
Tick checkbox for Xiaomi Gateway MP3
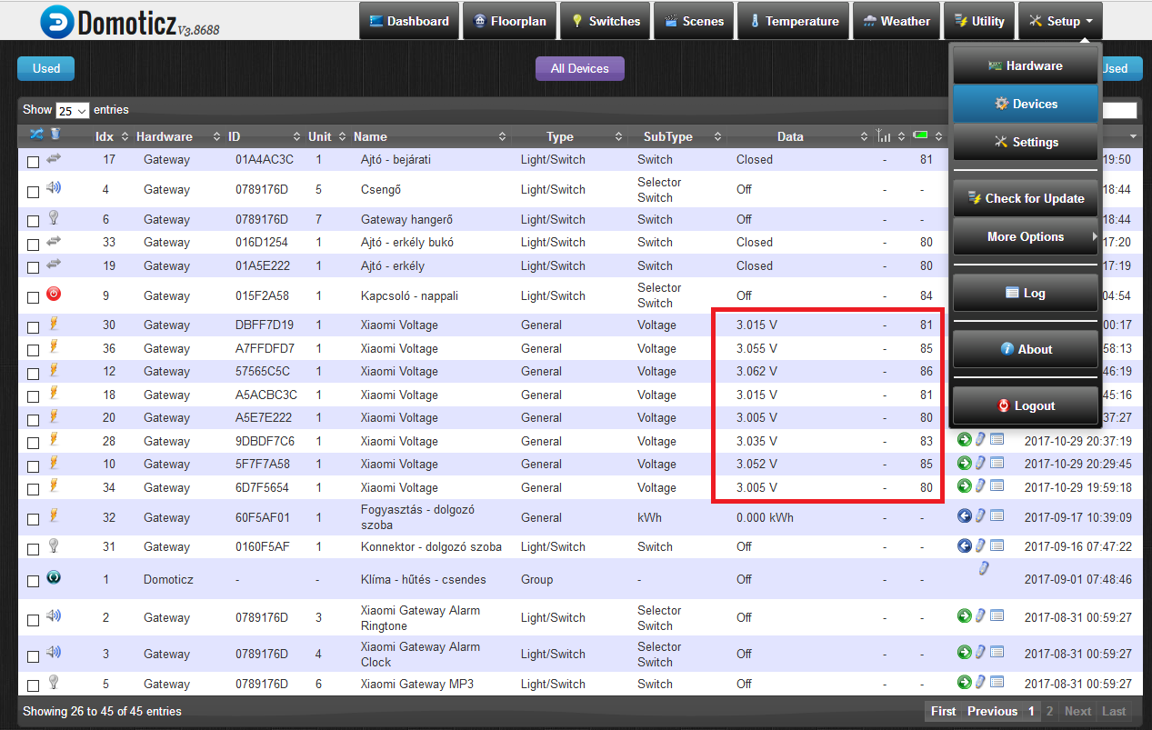coord(33,685)
